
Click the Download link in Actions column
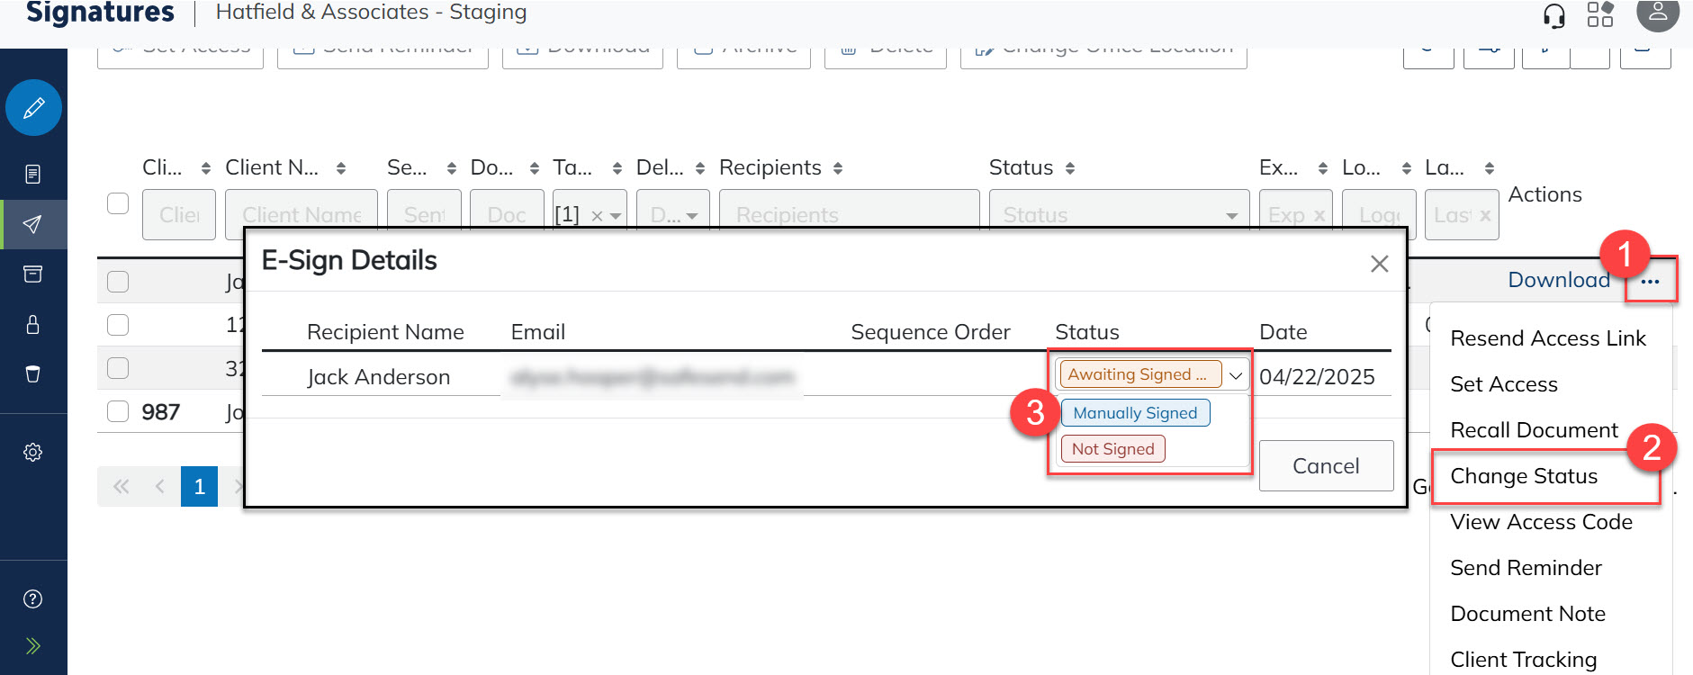[x=1558, y=280]
